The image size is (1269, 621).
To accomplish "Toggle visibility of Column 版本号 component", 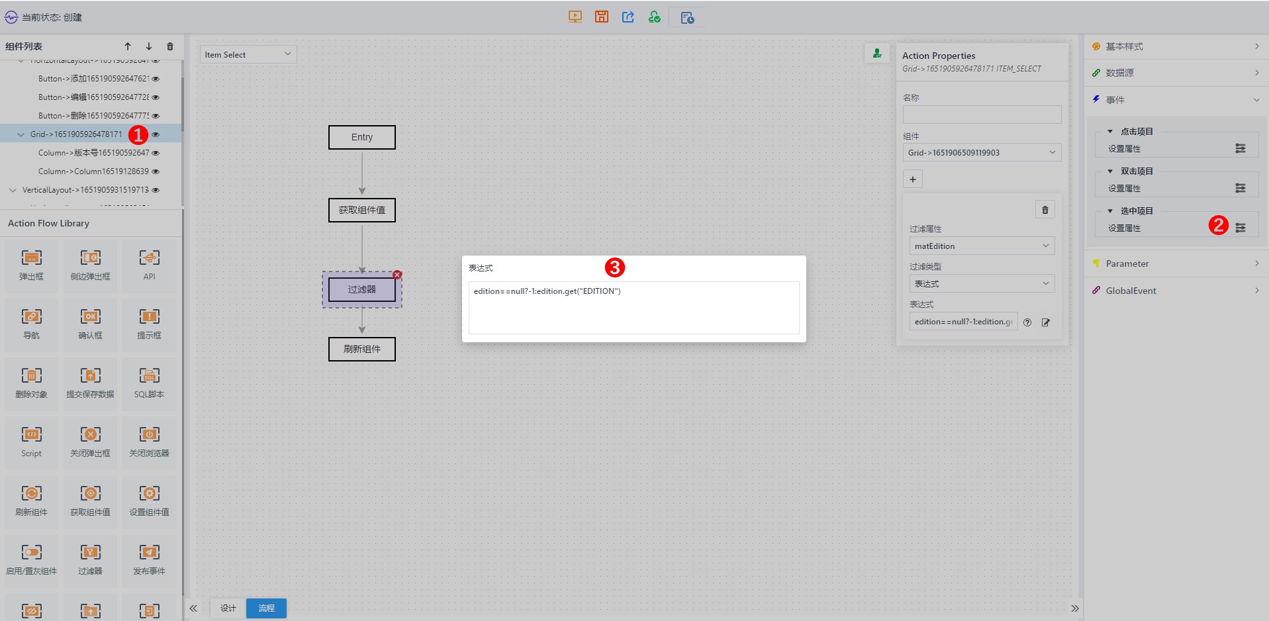I will tap(156, 153).
